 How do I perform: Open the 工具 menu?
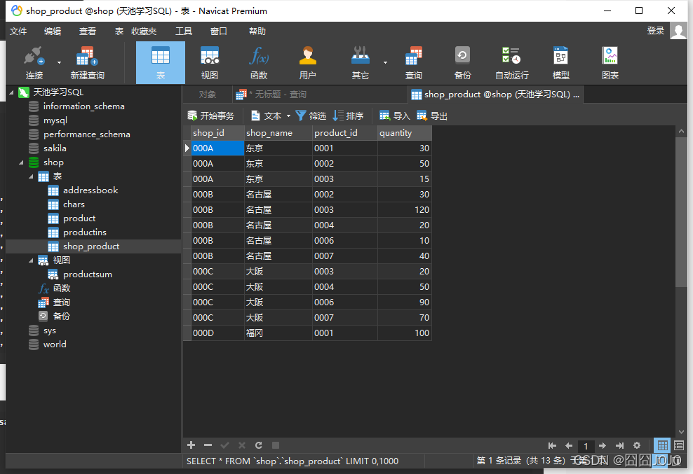tap(184, 32)
